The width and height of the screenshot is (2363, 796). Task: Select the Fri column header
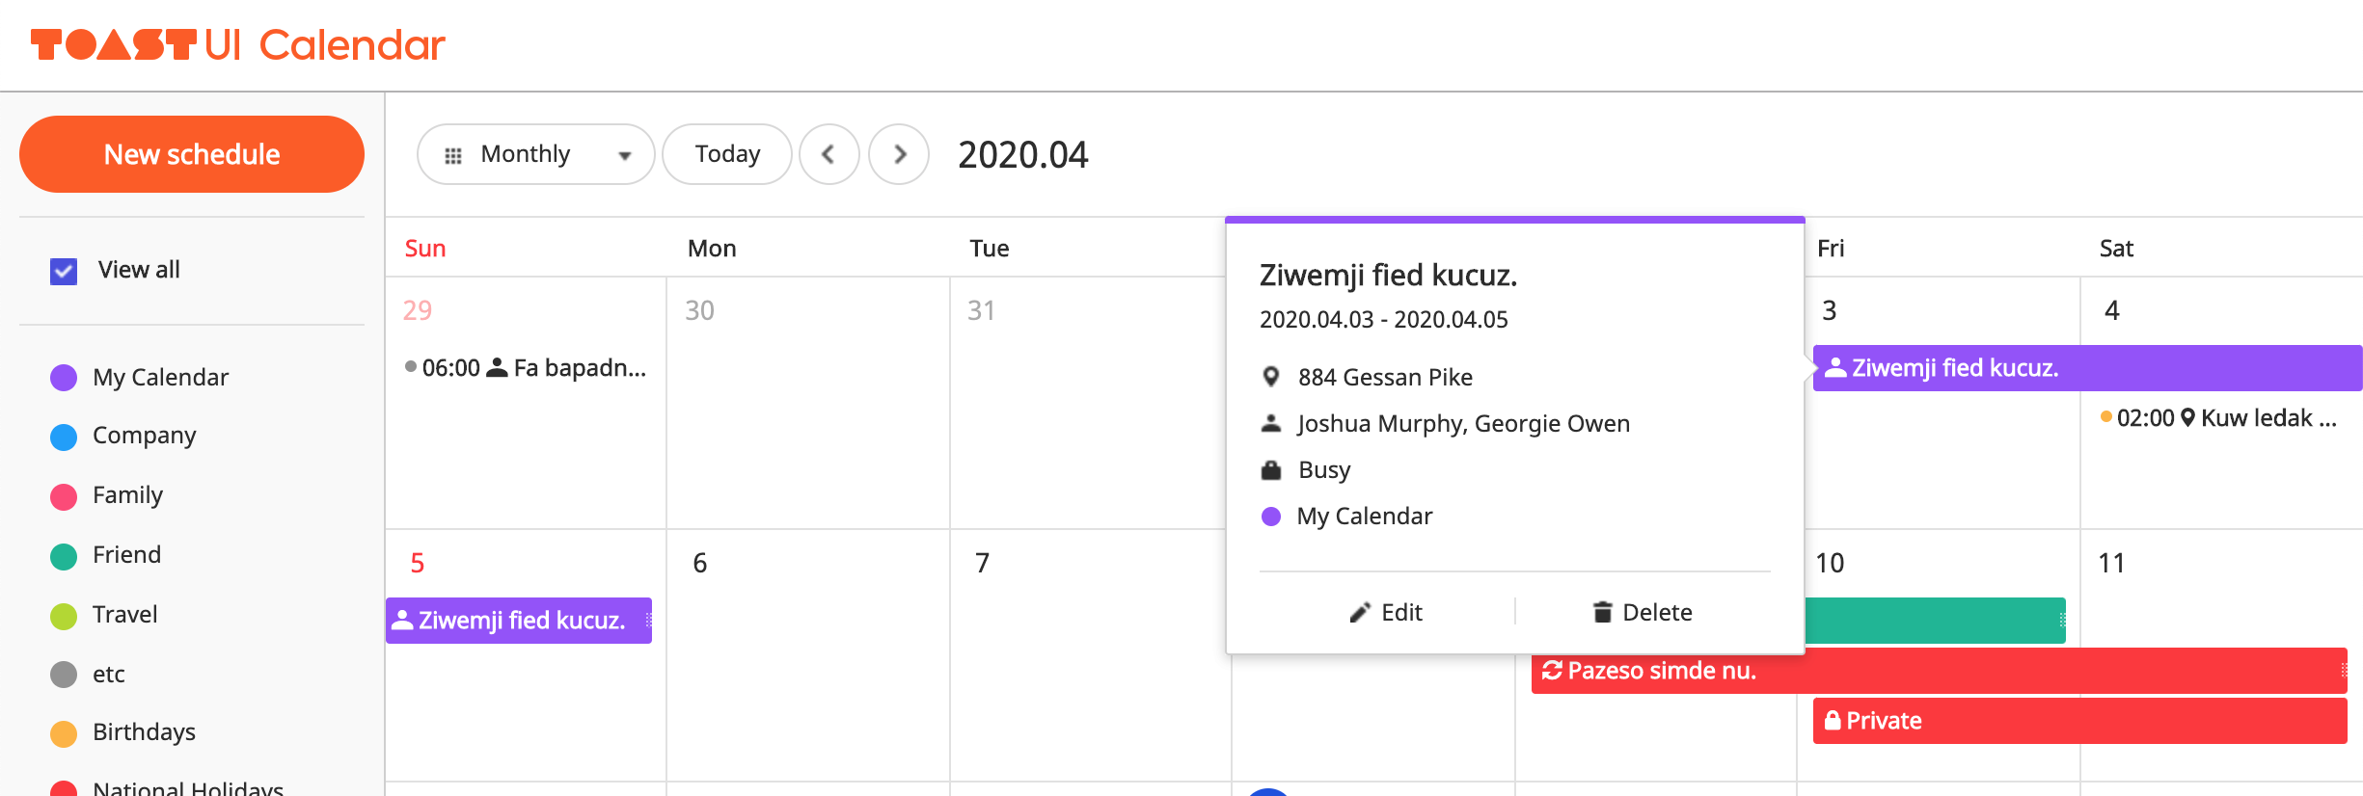(x=1830, y=248)
